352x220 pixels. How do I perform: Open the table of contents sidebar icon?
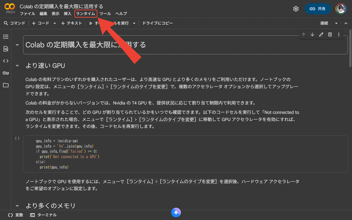pyautogui.click(x=6, y=37)
